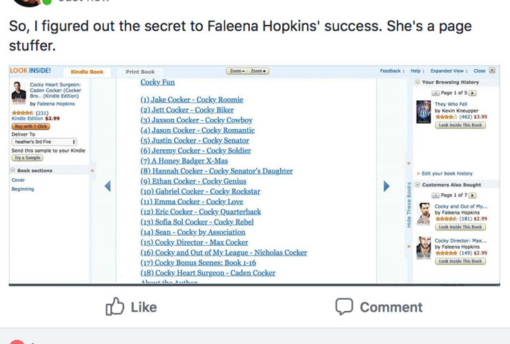
Task: Advance Customers Also Bought to next page
Action: coord(473,195)
